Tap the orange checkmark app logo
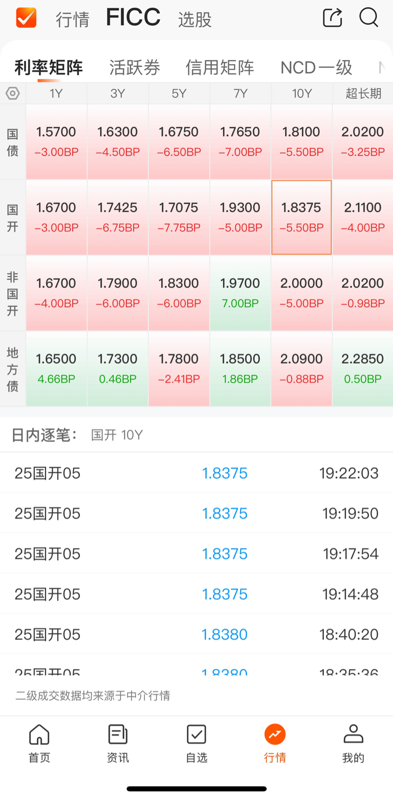393x800 pixels. (26, 18)
